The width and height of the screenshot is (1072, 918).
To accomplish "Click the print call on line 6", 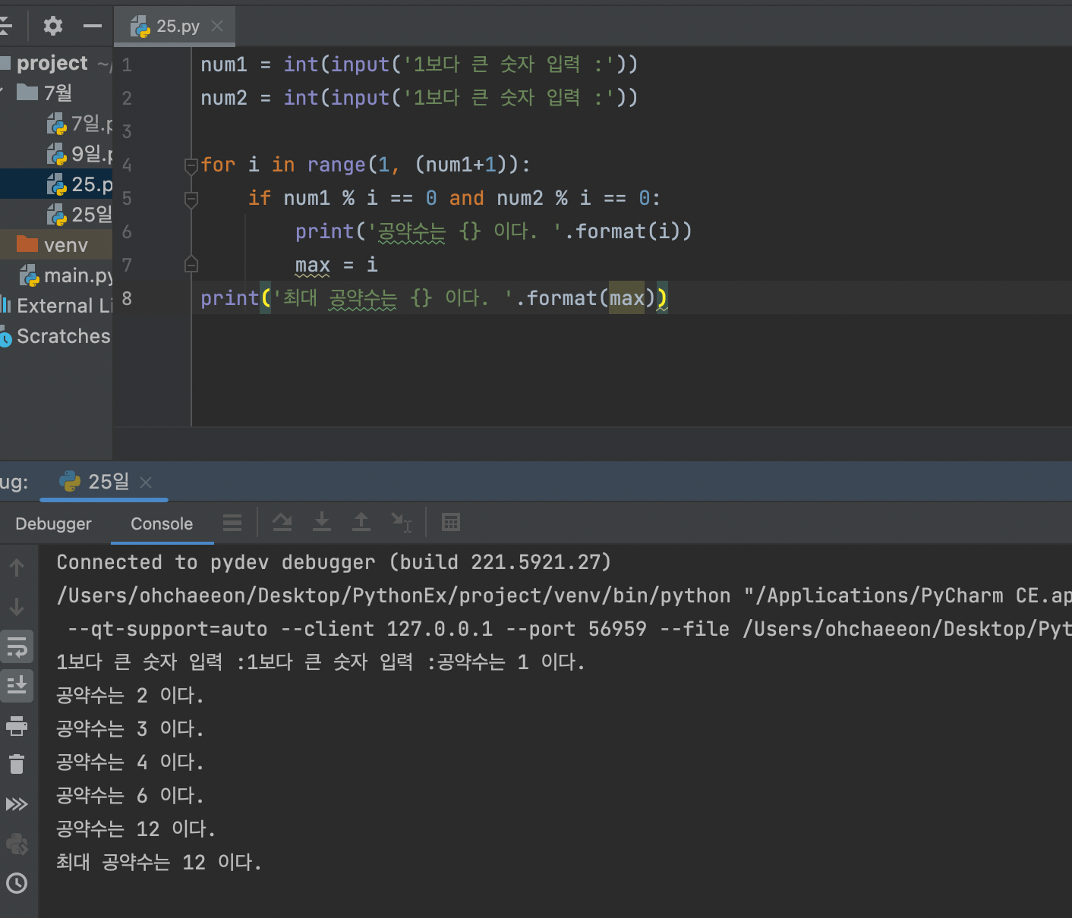I will coord(324,231).
